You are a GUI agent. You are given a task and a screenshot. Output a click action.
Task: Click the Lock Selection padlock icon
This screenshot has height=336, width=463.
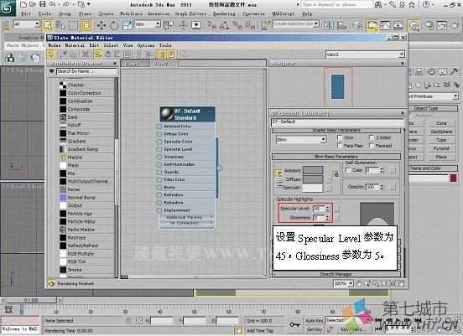128,320
